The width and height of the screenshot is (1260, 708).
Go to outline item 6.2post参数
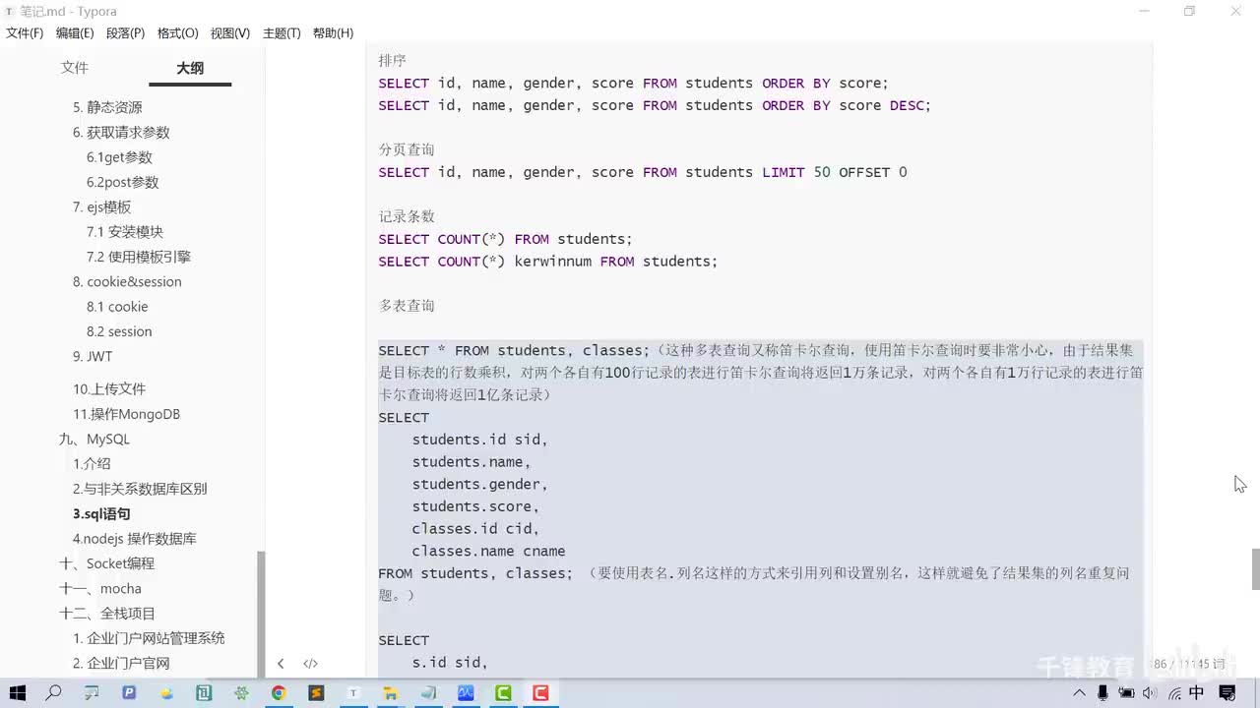click(122, 182)
